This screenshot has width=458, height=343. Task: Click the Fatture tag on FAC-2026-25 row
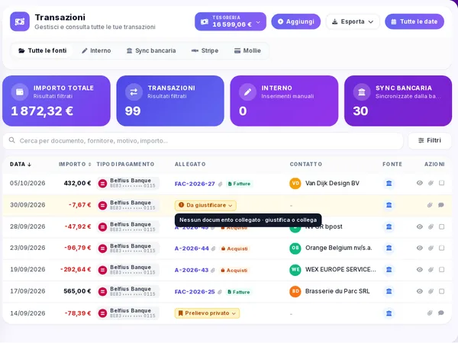(x=239, y=292)
